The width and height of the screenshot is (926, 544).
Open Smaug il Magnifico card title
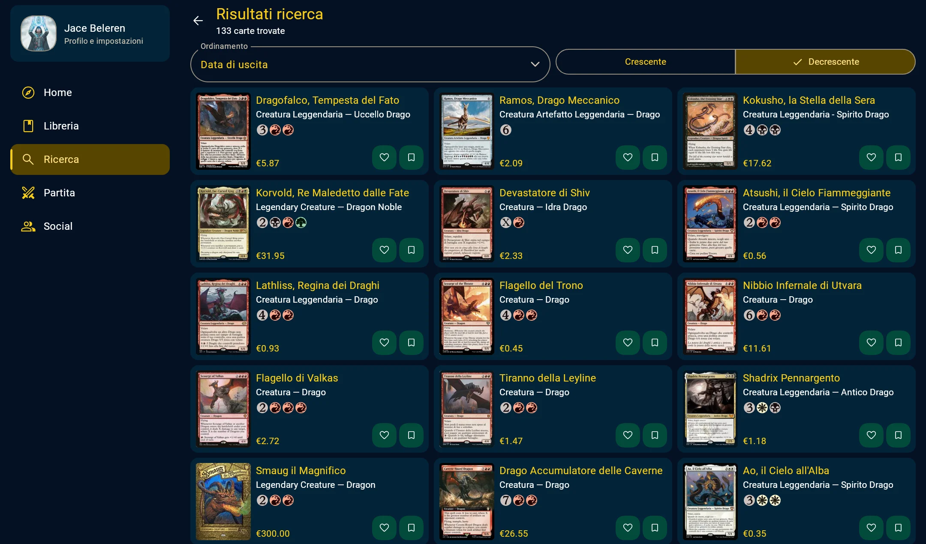pyautogui.click(x=301, y=471)
